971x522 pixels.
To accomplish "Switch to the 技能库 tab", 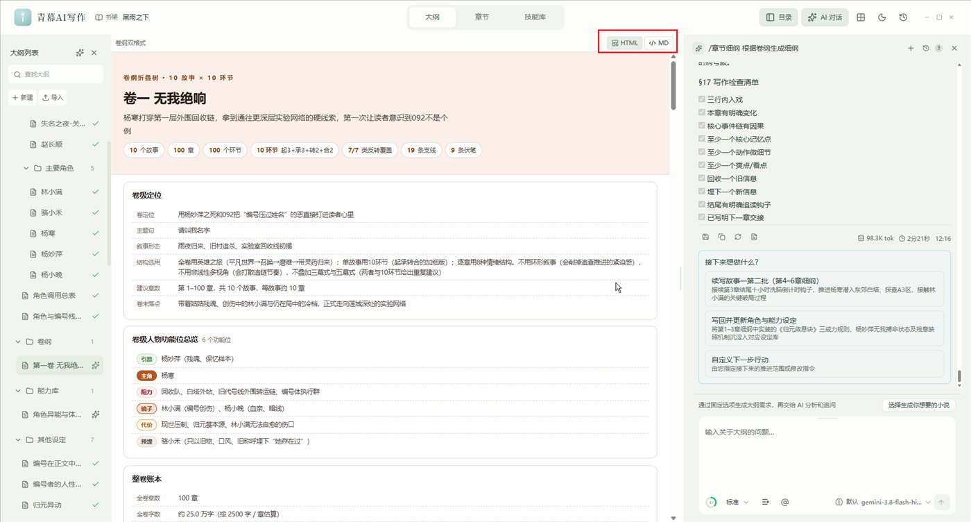I will click(x=535, y=17).
